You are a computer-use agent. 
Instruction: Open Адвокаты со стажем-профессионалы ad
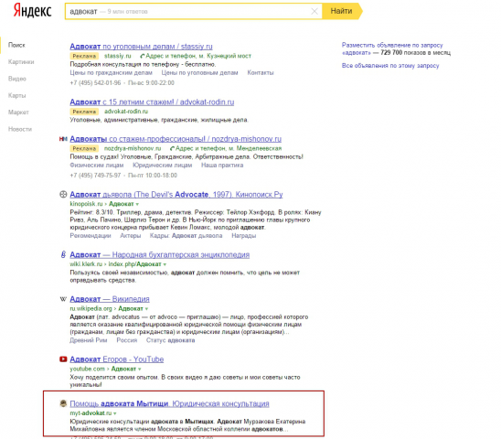click(176, 139)
